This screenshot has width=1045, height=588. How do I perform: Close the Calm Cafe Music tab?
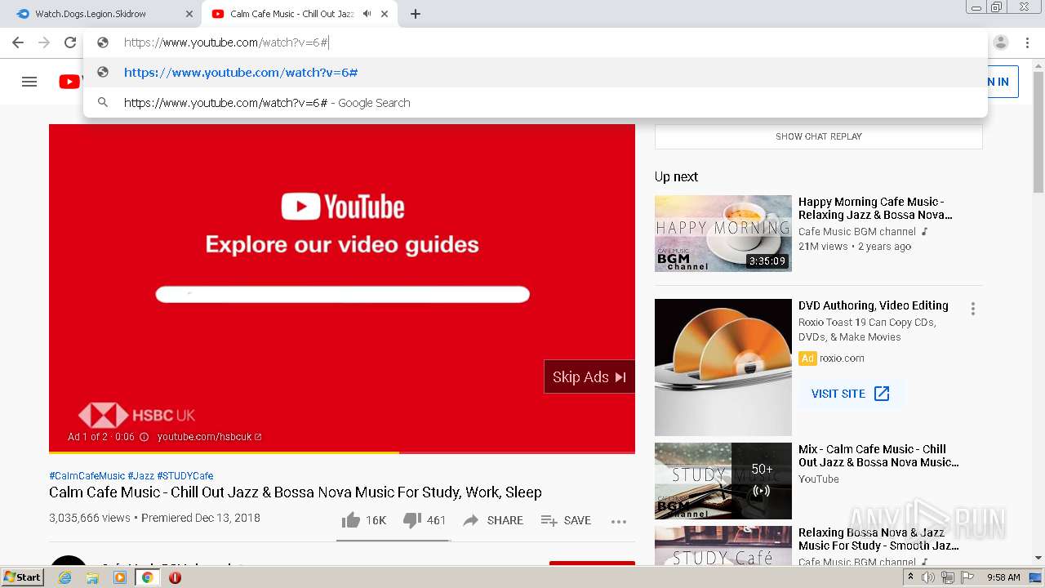coord(385,14)
